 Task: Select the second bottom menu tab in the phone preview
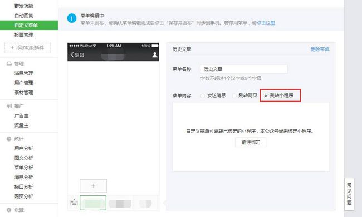pyautogui.click(x=120, y=203)
